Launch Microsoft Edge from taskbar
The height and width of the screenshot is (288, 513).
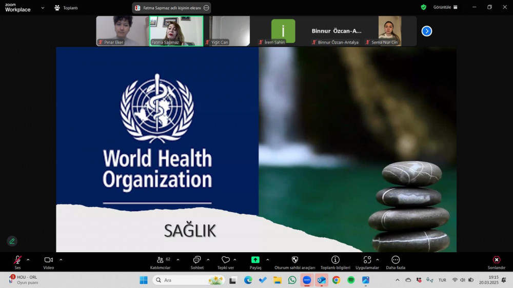click(248, 280)
